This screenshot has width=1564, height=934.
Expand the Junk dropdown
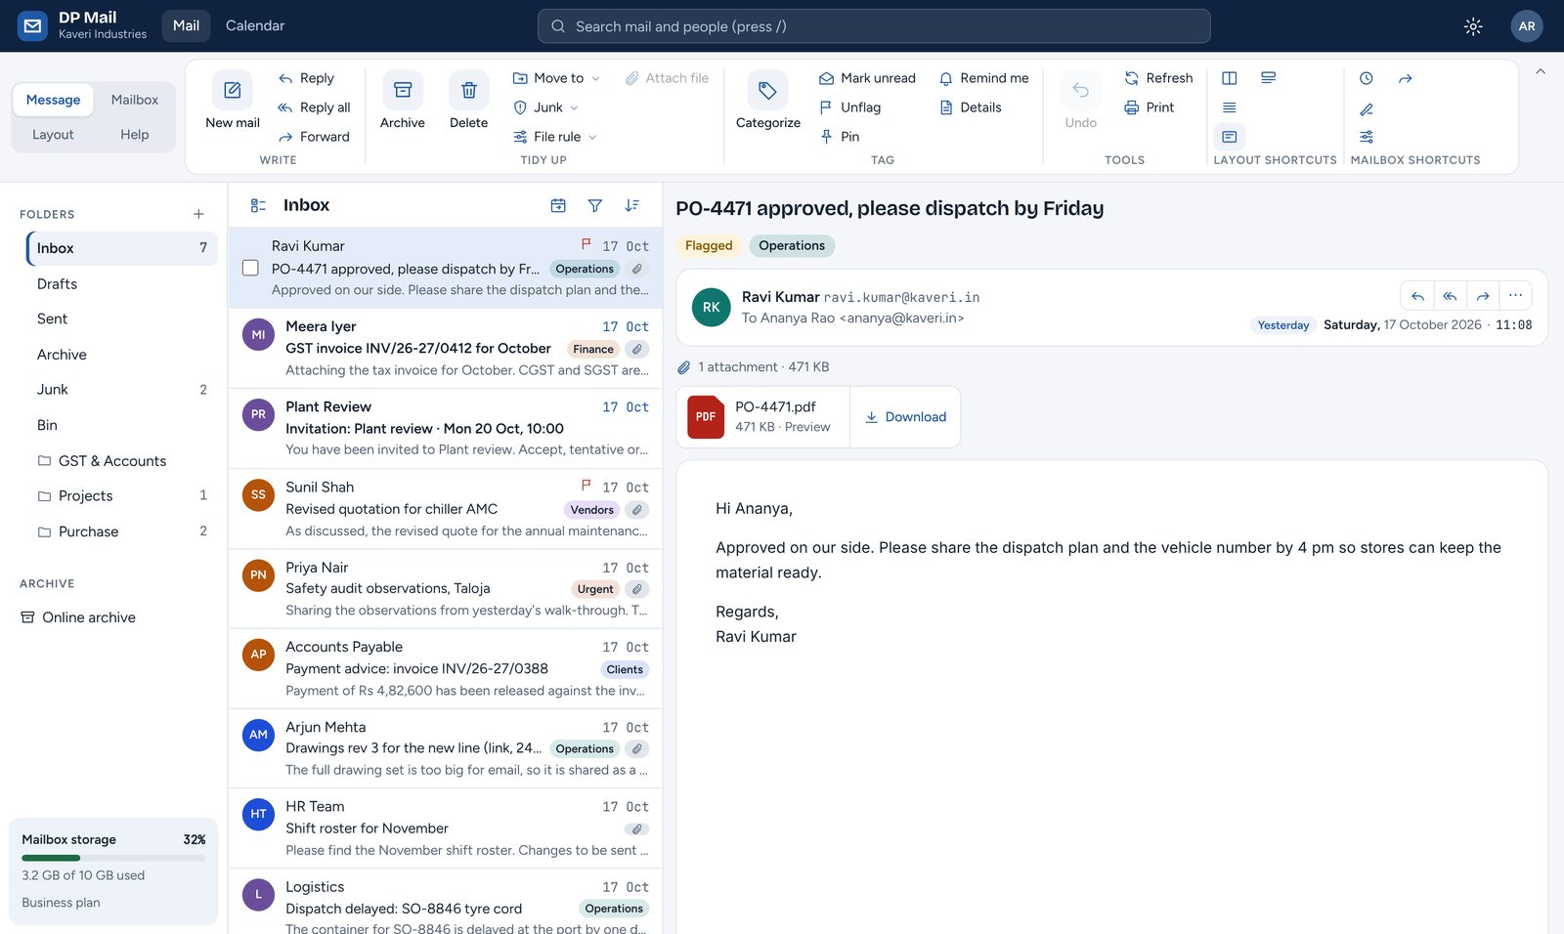point(545,107)
